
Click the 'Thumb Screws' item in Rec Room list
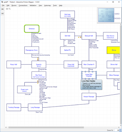coord(44,102)
